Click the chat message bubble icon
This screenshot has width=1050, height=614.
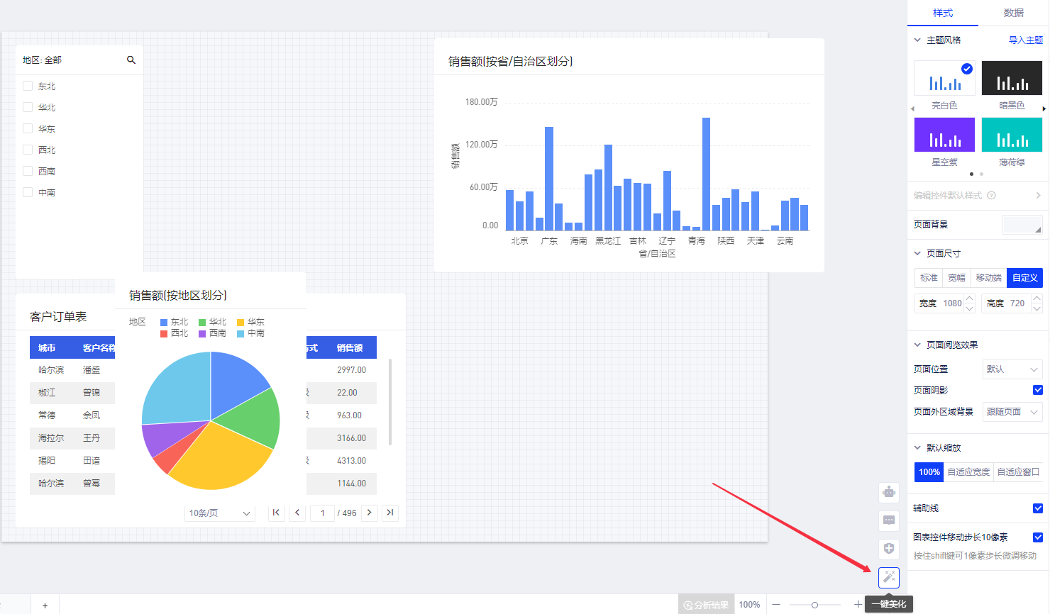click(x=889, y=520)
